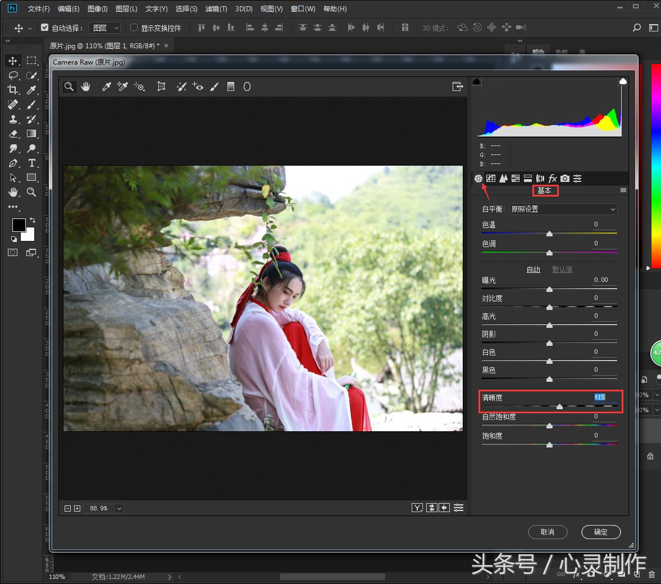Select the Zoom tool in Camera Raw
Screen dimensions: 661x584
(69, 86)
